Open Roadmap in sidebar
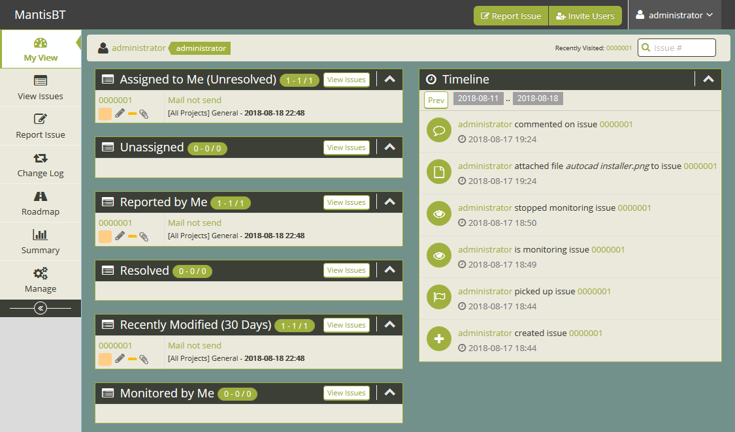The height and width of the screenshot is (432, 735). [x=41, y=204]
